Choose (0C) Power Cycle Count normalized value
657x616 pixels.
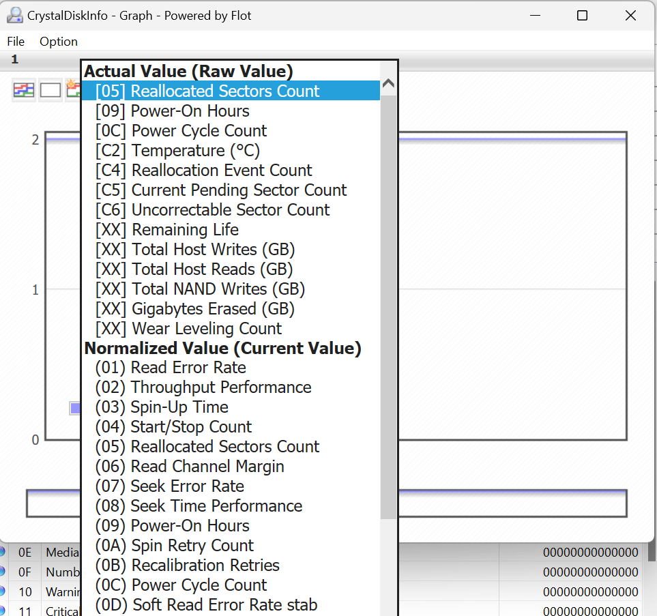coord(231,585)
